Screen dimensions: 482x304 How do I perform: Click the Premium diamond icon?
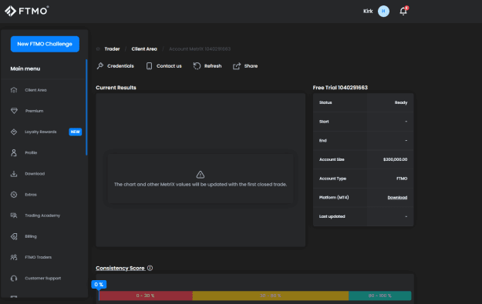(14, 111)
